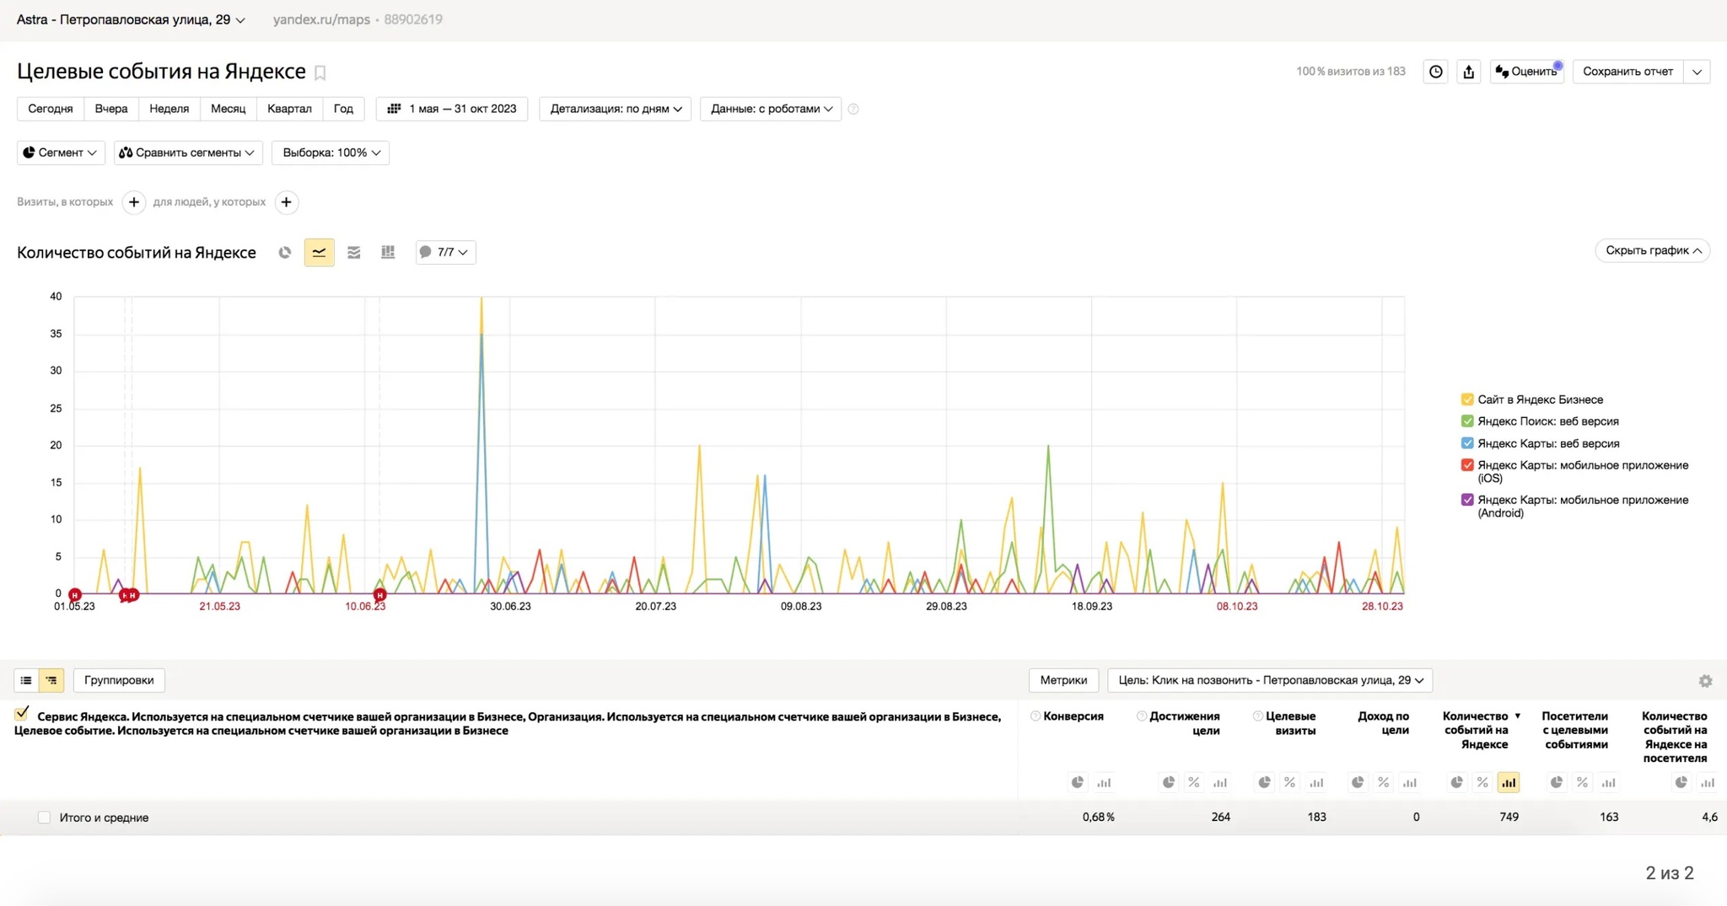The height and width of the screenshot is (906, 1727).
Task: Toggle 'Сайт в Яндекс Бизнесе' legend checkbox
Action: point(1467,399)
